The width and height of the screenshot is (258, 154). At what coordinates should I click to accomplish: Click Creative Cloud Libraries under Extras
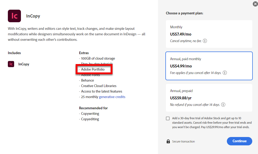click(99, 86)
